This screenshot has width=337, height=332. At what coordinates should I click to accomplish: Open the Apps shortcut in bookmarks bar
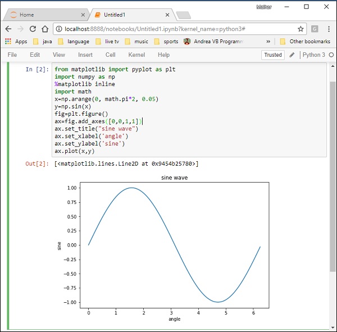16,42
